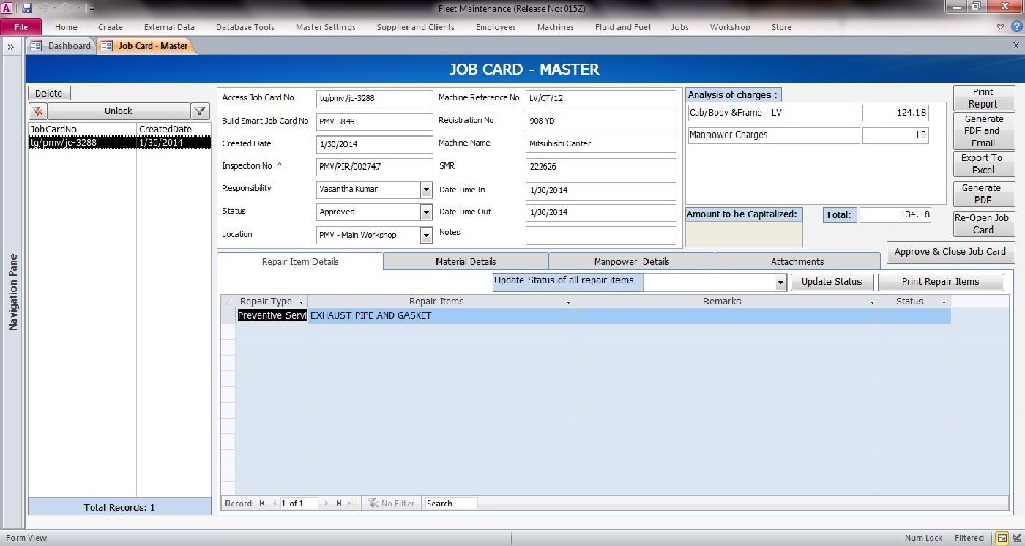Go to last record in navigator
The image size is (1025, 546).
click(x=339, y=504)
